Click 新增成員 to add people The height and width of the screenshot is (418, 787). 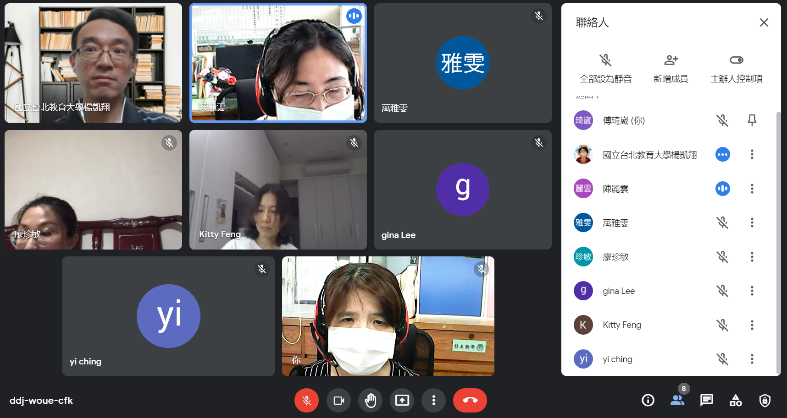tap(671, 68)
